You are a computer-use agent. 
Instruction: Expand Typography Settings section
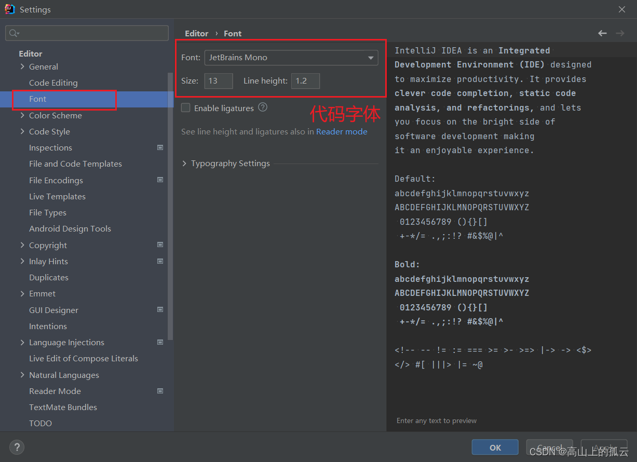point(185,164)
